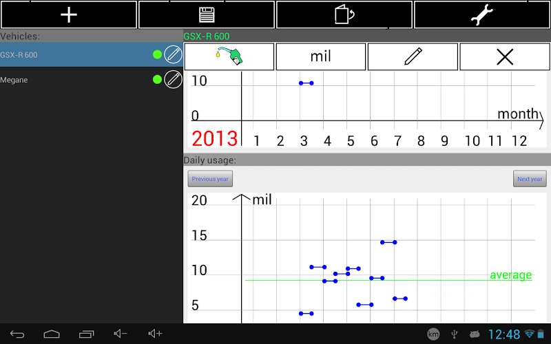Select the March data point in top chart
This screenshot has height=344, width=551.
[306, 83]
